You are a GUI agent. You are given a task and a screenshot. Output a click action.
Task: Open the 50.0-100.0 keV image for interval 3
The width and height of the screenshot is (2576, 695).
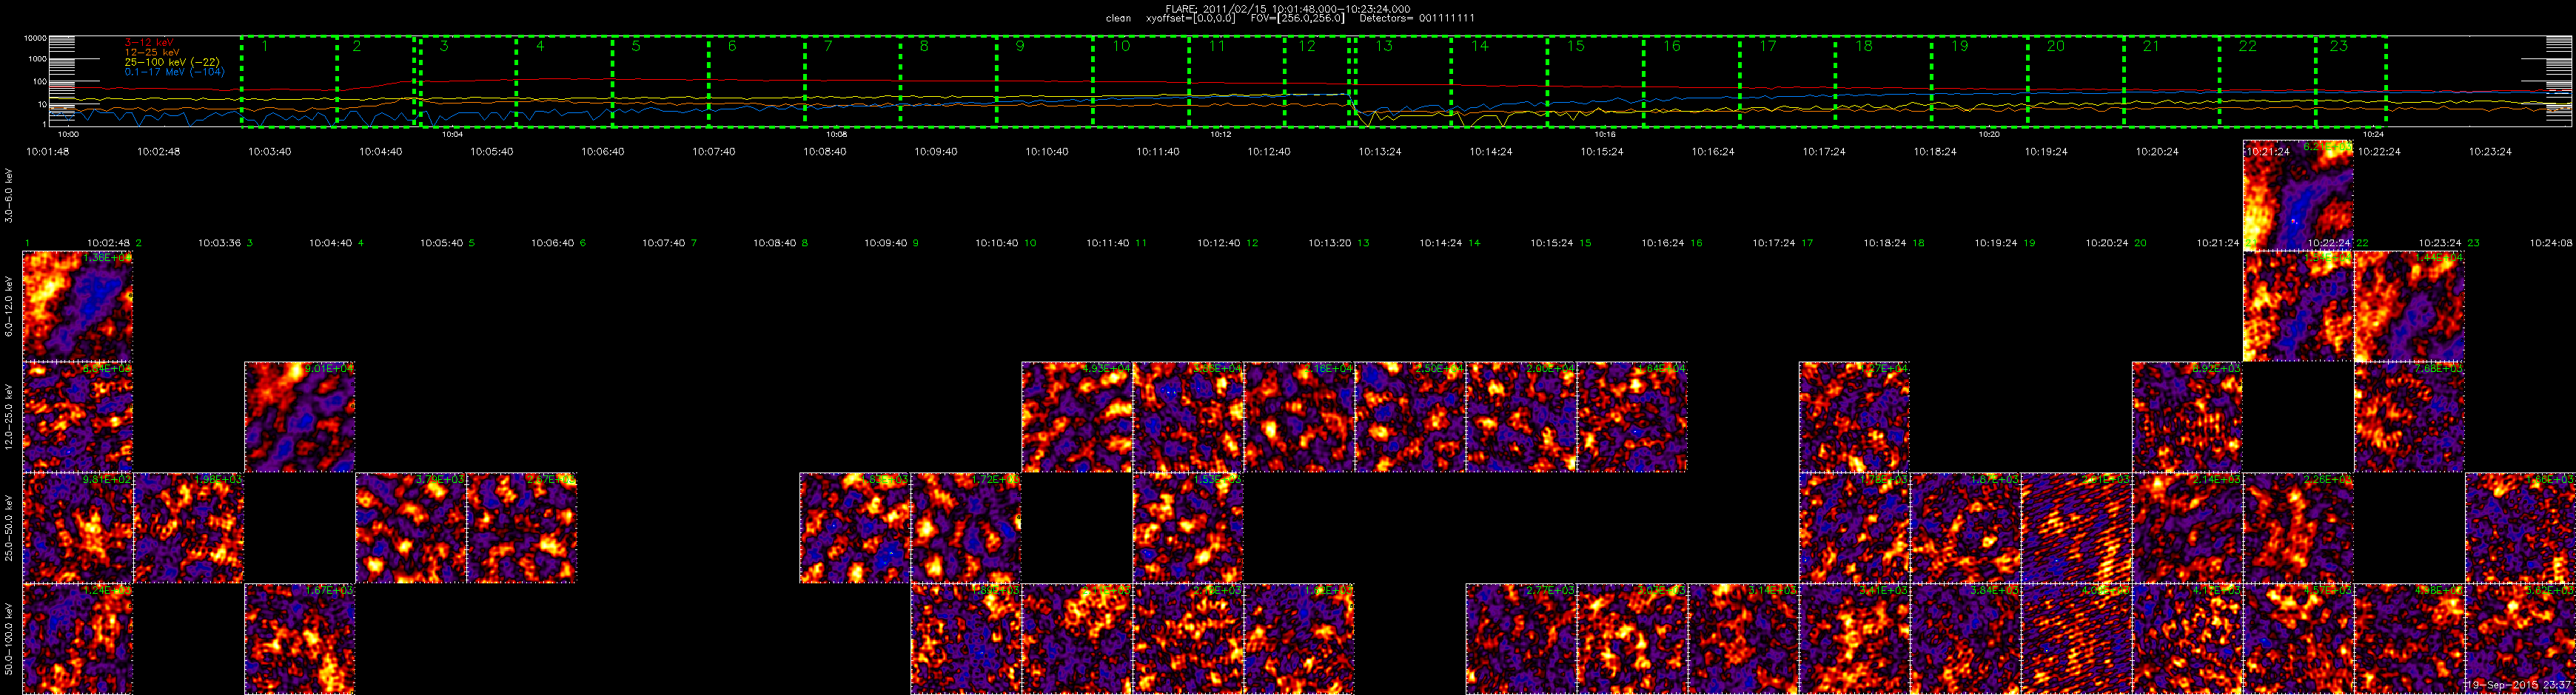[299, 639]
